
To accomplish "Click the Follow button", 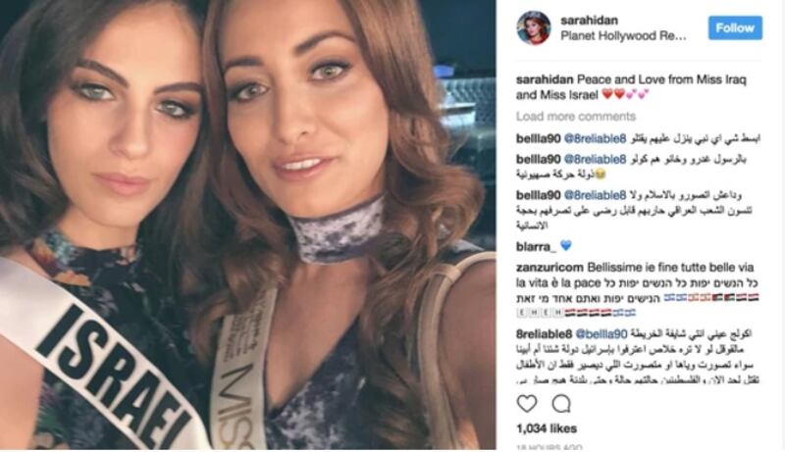I will click(735, 28).
